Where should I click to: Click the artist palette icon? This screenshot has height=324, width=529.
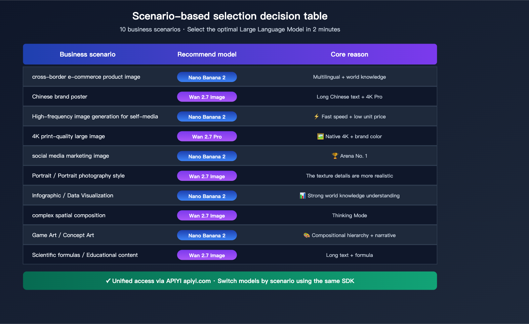[306, 235]
